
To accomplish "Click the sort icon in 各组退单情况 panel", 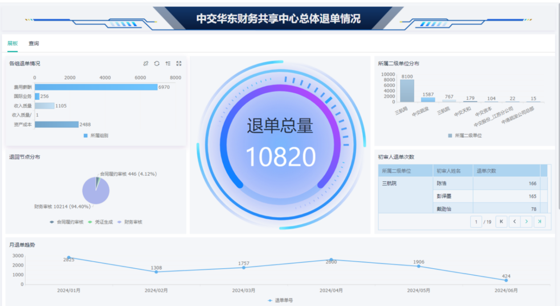I will click(168, 64).
